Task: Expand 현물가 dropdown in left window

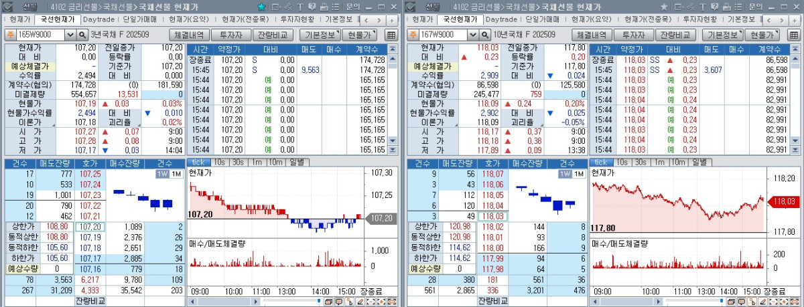Action: point(358,35)
